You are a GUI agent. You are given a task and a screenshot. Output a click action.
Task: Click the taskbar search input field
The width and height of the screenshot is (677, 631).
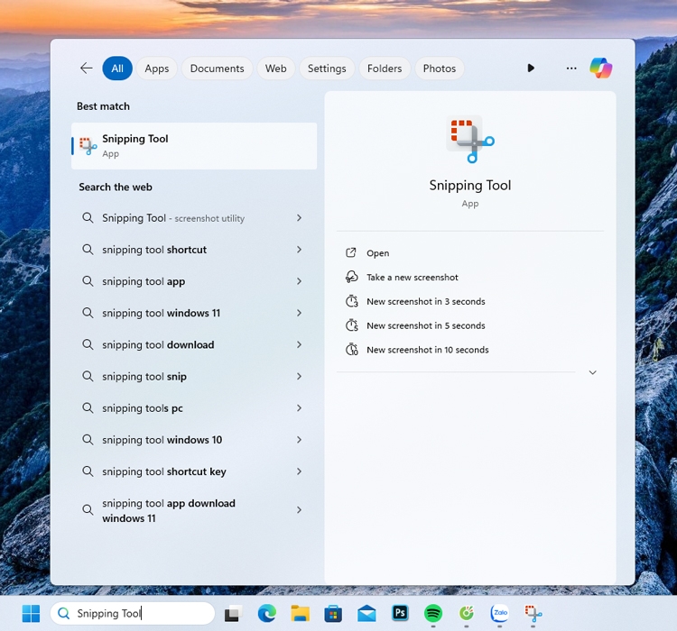(x=133, y=613)
